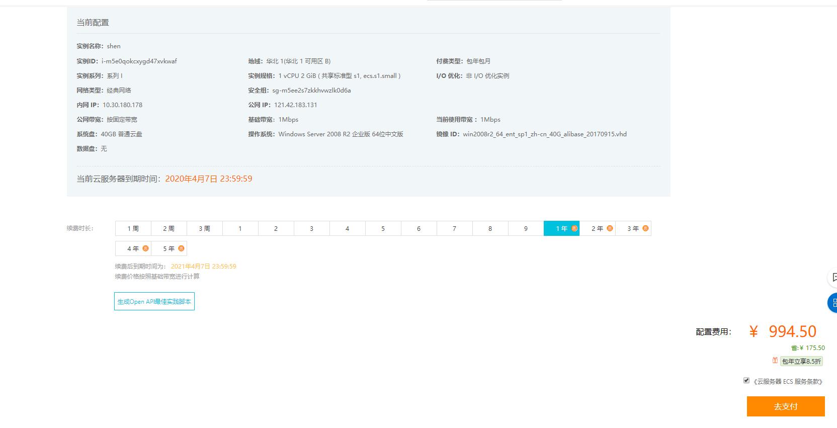The width and height of the screenshot is (837, 428).
Task: Click the discount badge on 1年 option
Action: pos(574,228)
